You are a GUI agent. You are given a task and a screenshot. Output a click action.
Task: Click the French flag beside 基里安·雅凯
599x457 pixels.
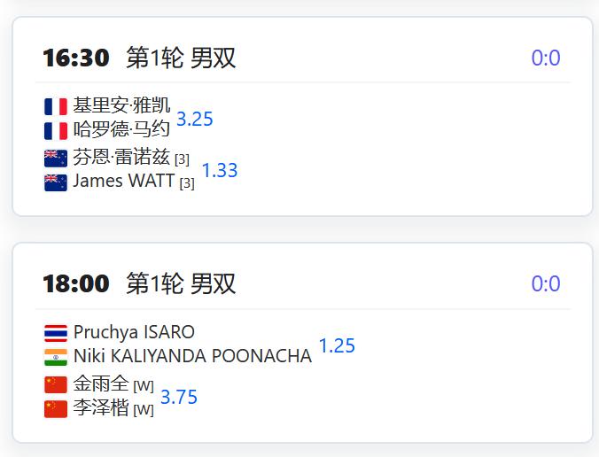tap(56, 106)
